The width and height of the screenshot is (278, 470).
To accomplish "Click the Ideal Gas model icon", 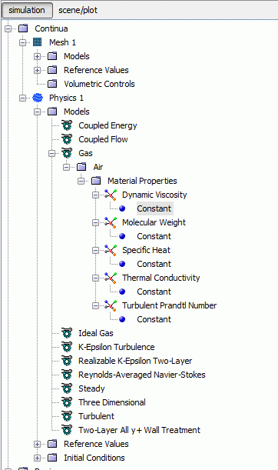I will click(67, 333).
